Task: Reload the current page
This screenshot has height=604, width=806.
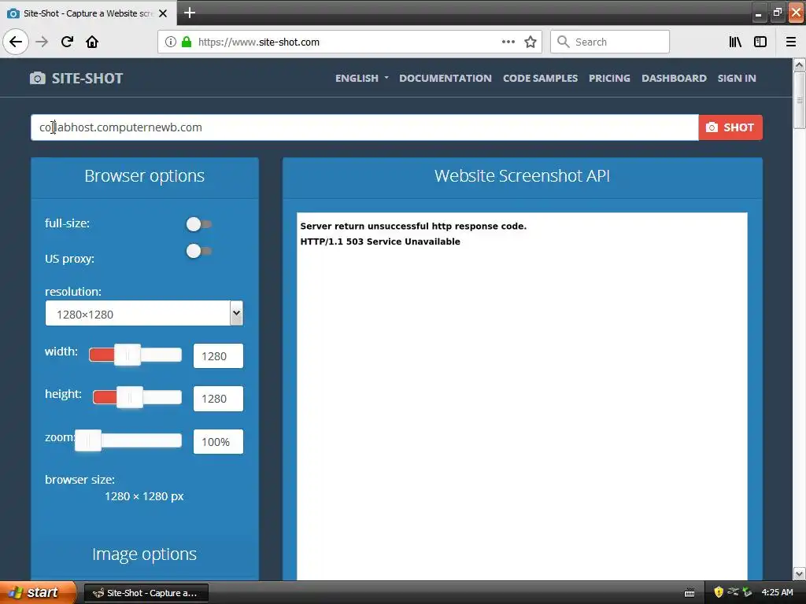Action: click(67, 42)
